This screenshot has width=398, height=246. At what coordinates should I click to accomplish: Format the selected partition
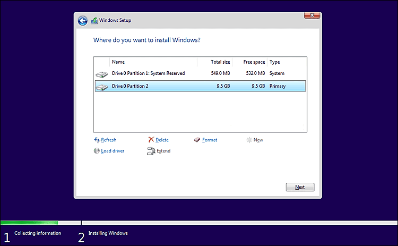(210, 140)
